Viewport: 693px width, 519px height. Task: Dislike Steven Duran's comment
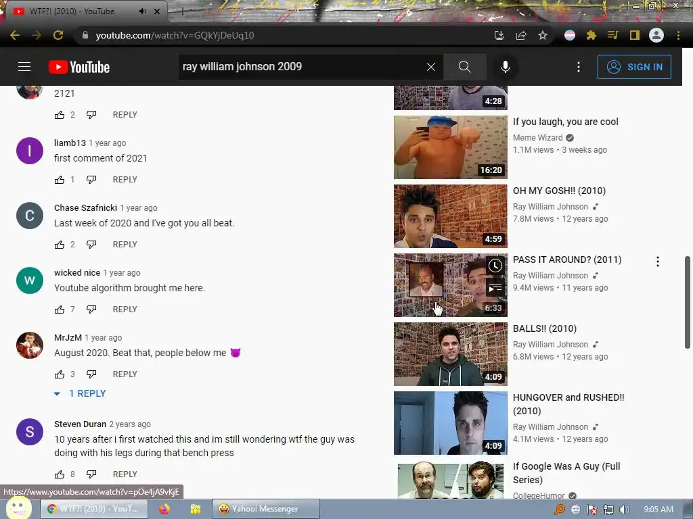91,474
